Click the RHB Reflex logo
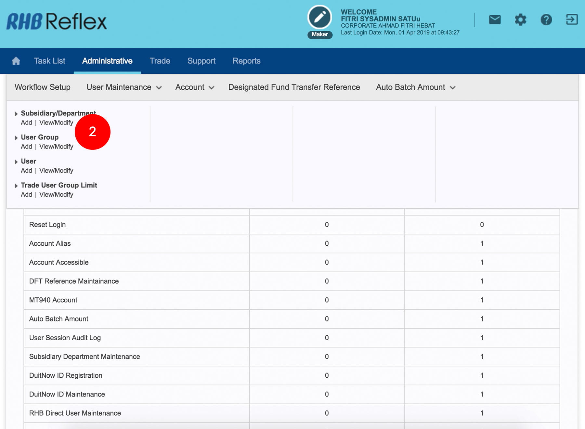 (x=57, y=21)
